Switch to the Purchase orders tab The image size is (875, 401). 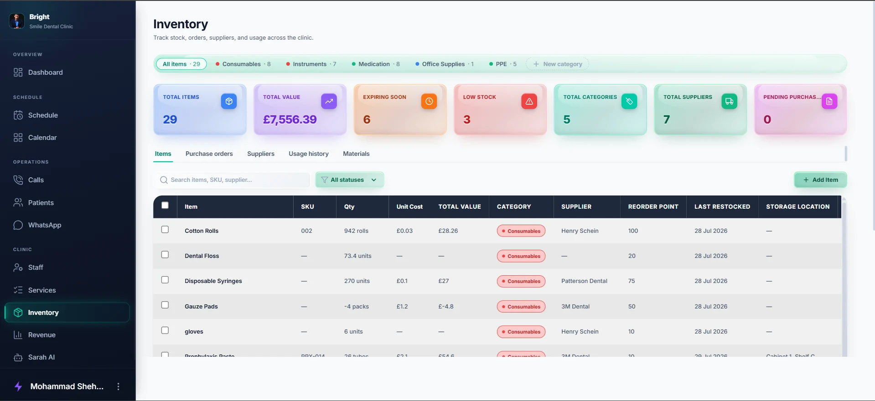209,154
